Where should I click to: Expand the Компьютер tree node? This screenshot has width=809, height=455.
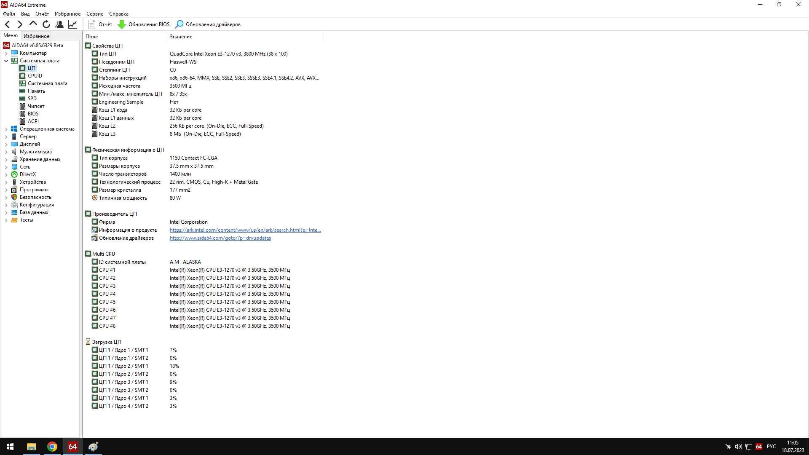click(6, 53)
